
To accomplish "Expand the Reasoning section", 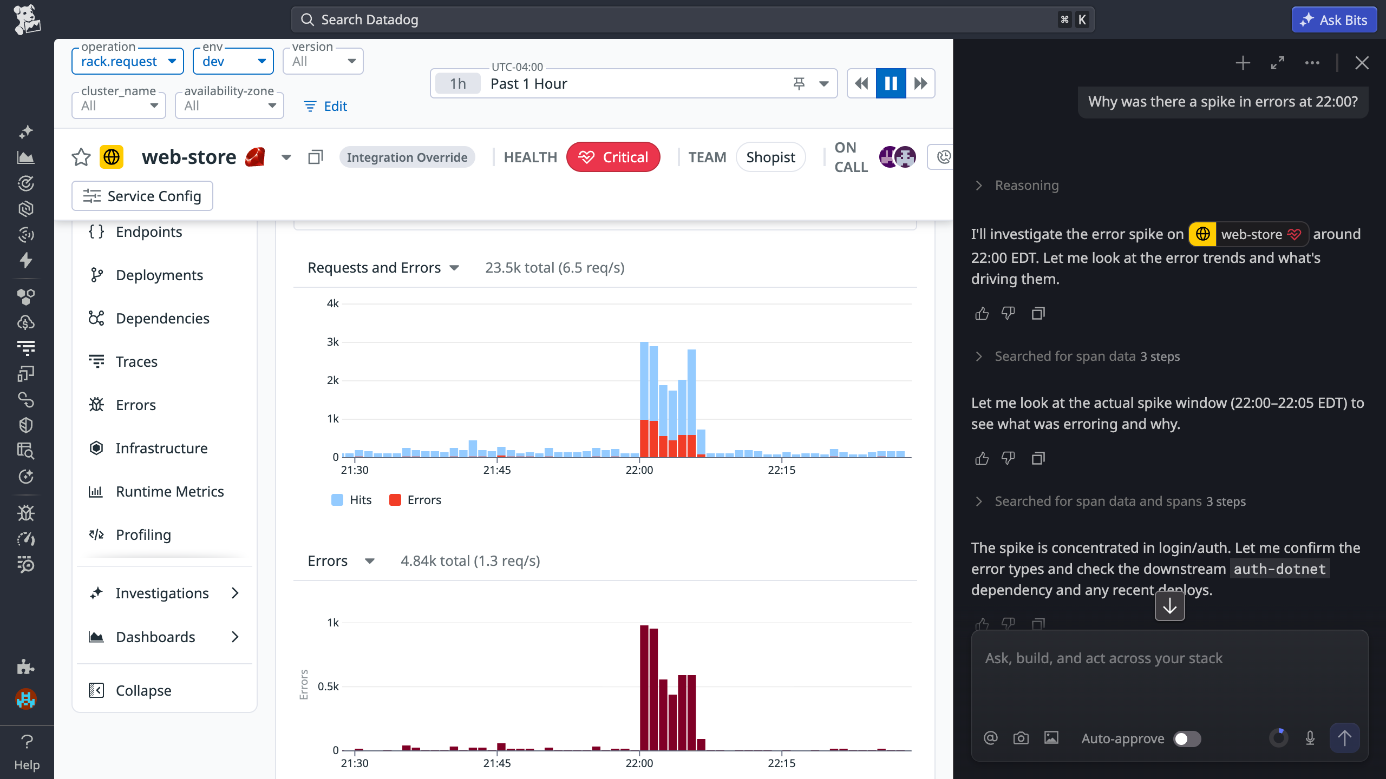I will pos(1017,186).
